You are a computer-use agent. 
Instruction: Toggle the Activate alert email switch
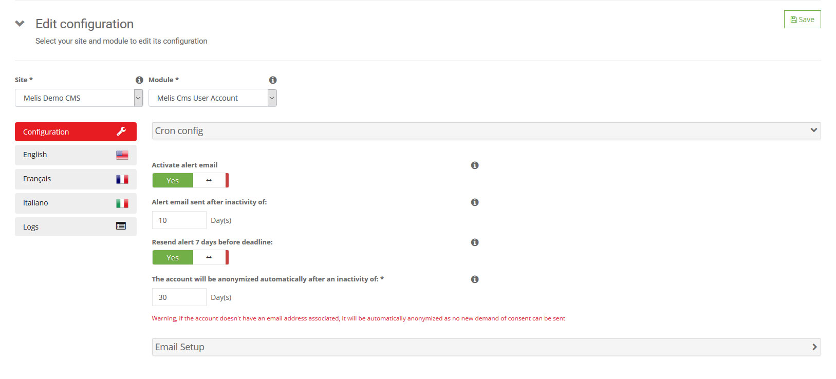coord(190,180)
